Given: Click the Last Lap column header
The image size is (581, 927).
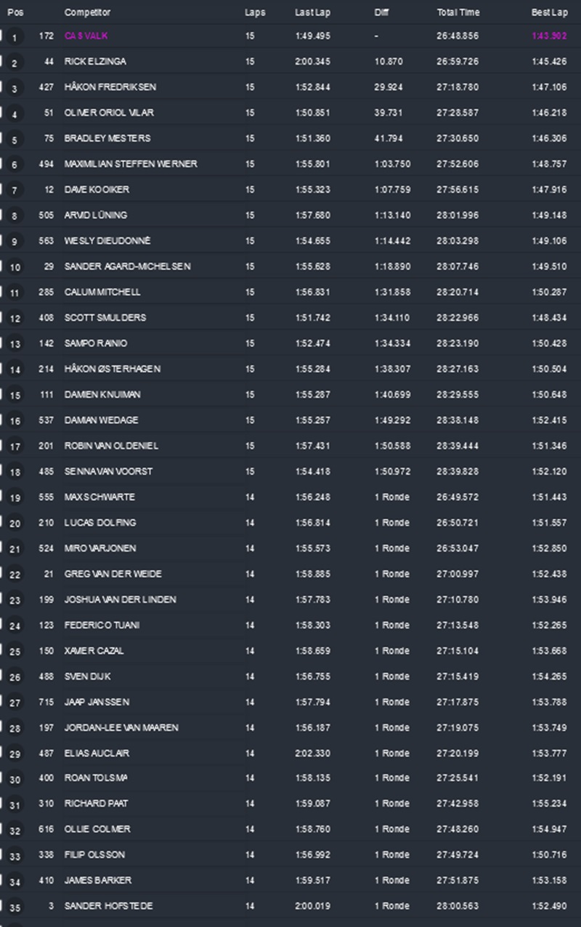Looking at the screenshot, I should pos(312,12).
